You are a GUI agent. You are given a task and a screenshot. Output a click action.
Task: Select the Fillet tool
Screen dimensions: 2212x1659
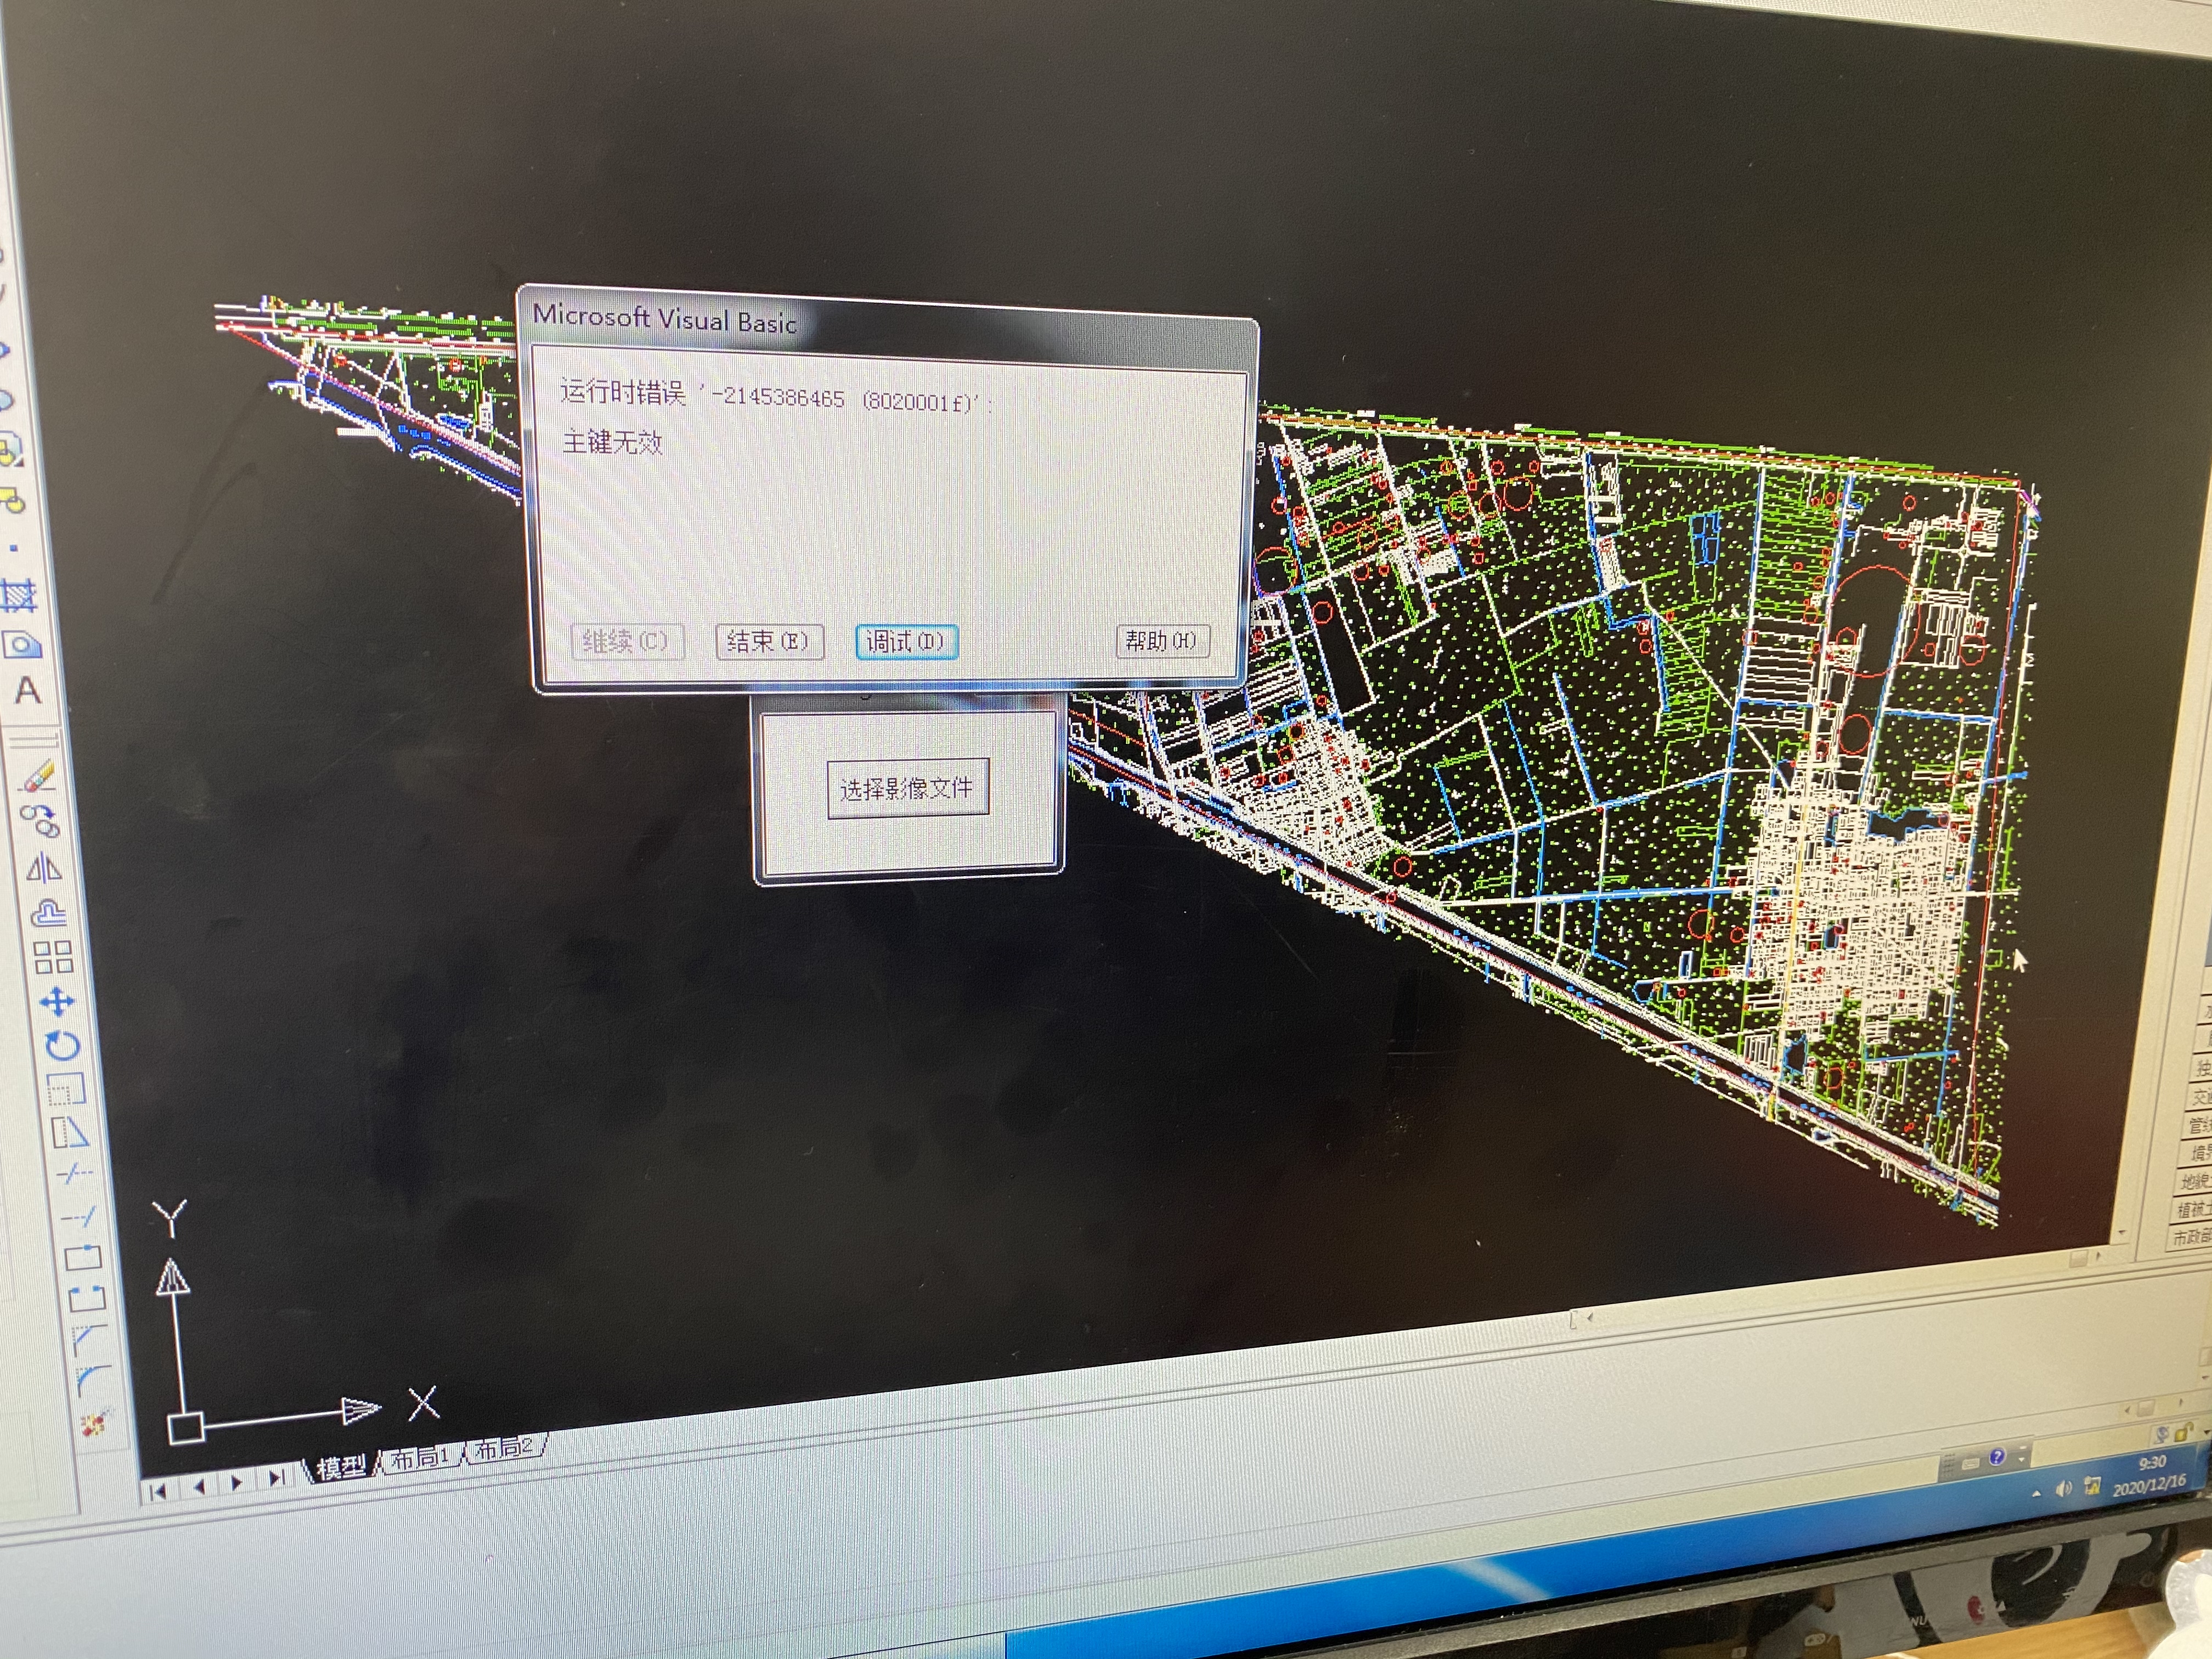pyautogui.click(x=93, y=1380)
